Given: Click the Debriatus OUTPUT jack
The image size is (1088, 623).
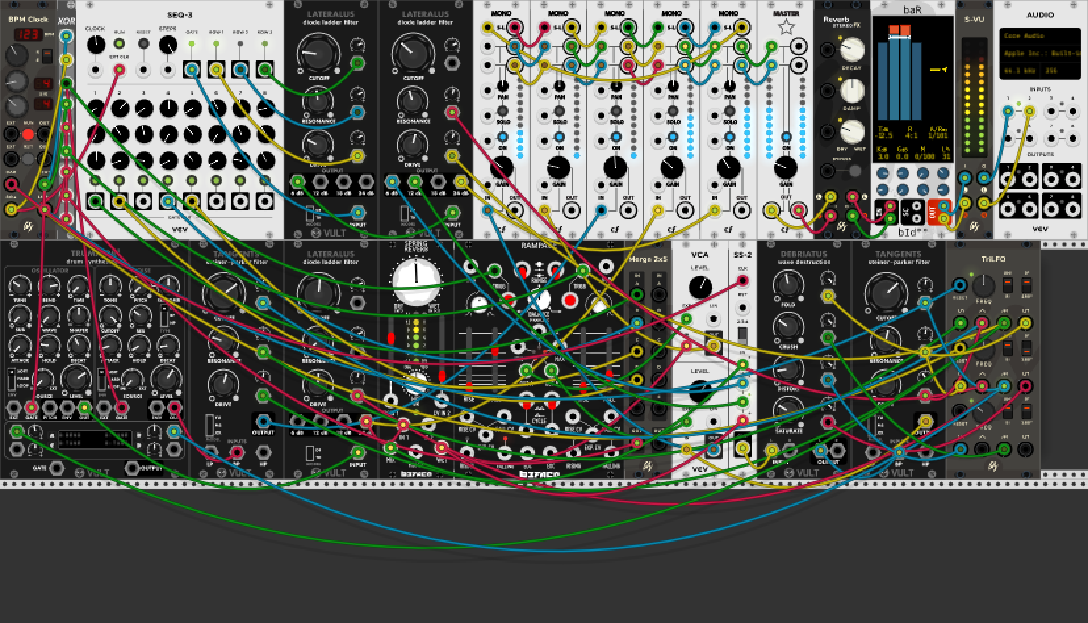Looking at the screenshot, I should 821,450.
